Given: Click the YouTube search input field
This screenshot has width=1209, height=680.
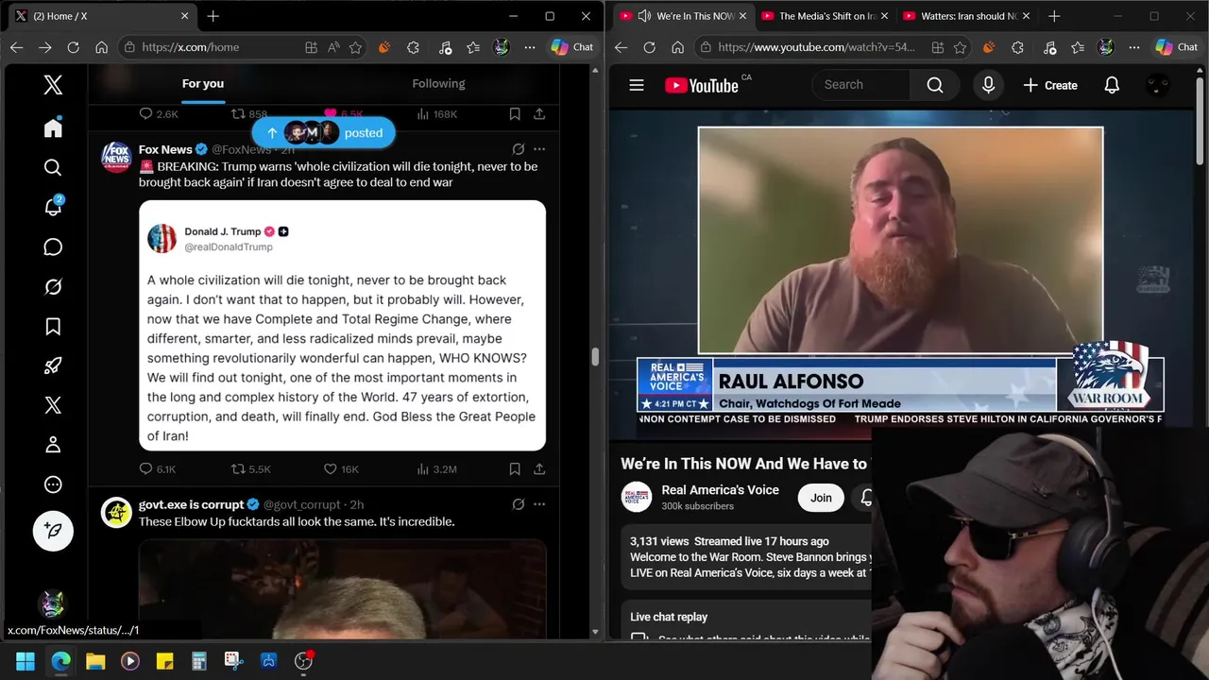Looking at the screenshot, I should pyautogui.click(x=860, y=85).
